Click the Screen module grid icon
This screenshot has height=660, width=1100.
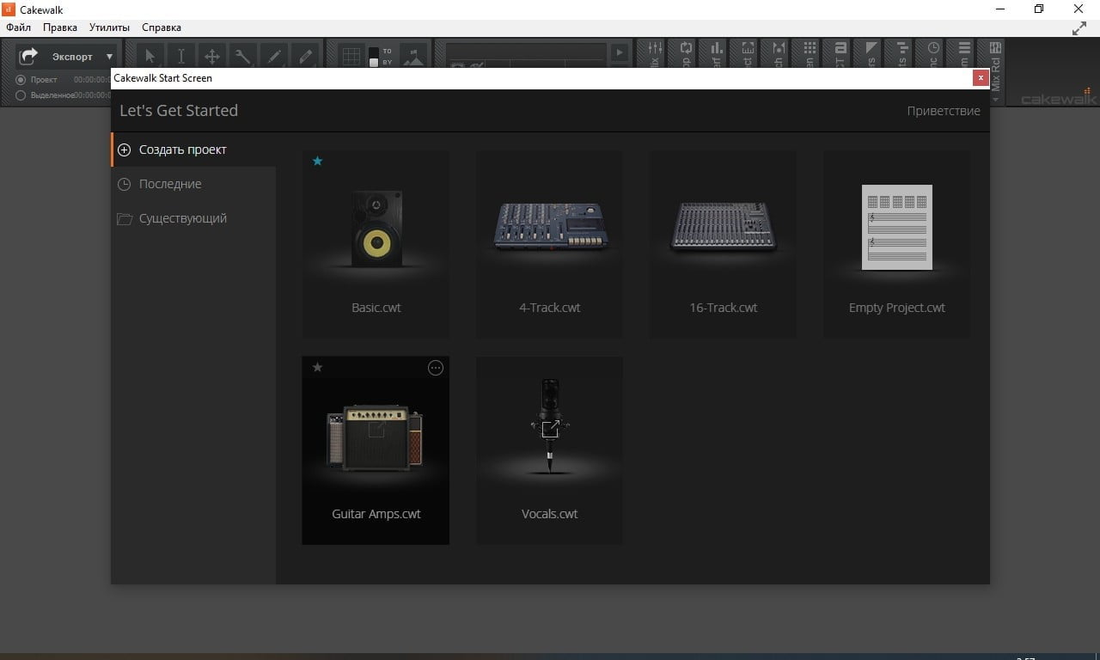810,48
